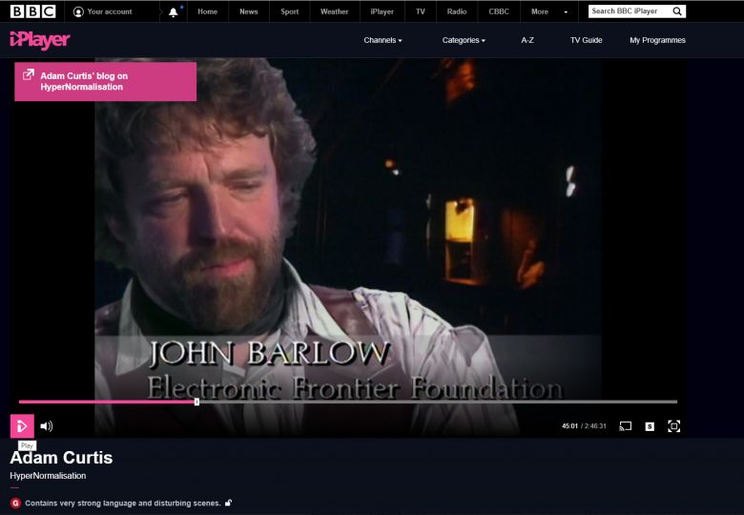Image resolution: width=744 pixels, height=515 pixels.
Task: Seek ahead on the grey progress bar
Action: [x=438, y=402]
